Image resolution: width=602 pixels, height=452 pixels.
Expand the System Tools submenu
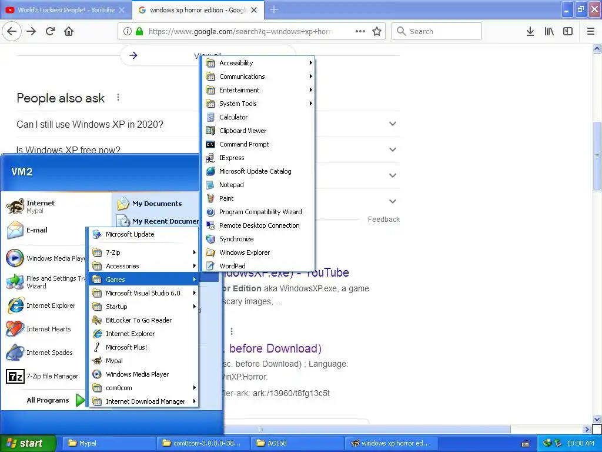(258, 104)
